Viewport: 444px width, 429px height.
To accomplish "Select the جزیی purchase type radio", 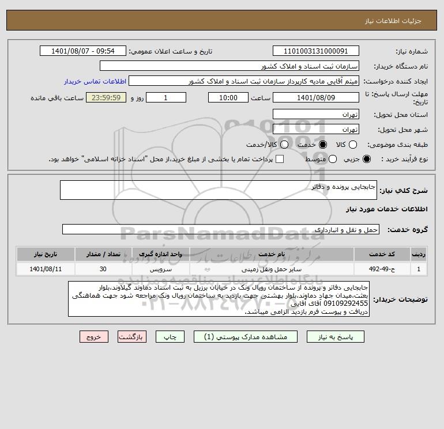I will pos(367,159).
